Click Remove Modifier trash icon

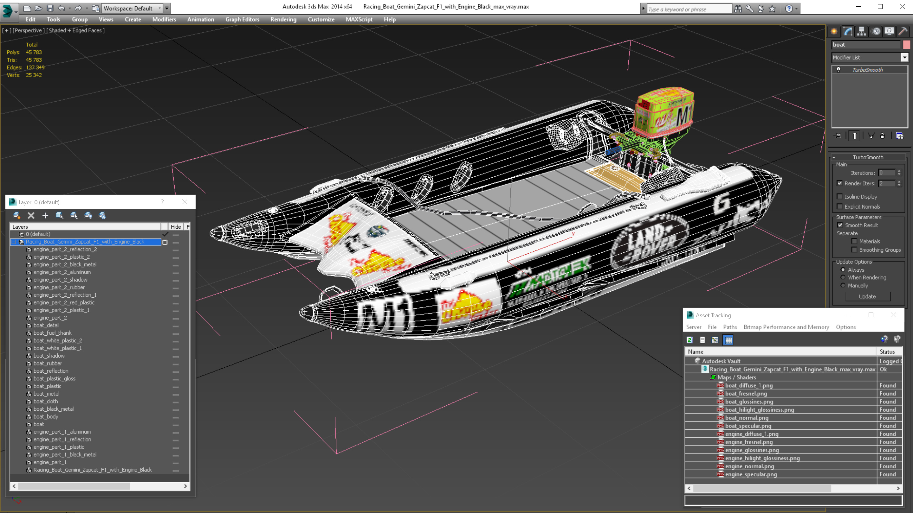[883, 136]
